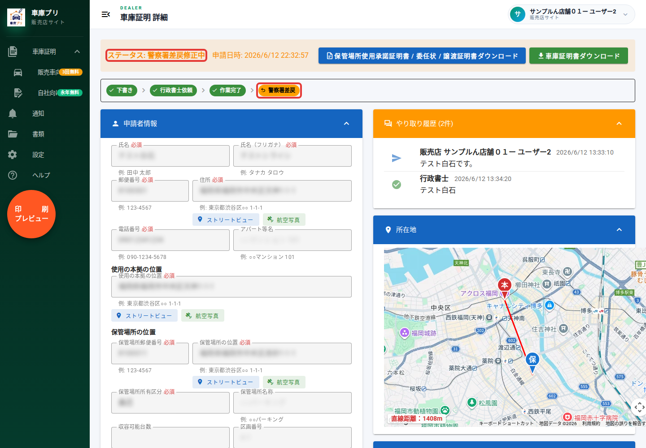The image size is (646, 448).
Task: Click the 氏名 input field
Action: coord(170,156)
